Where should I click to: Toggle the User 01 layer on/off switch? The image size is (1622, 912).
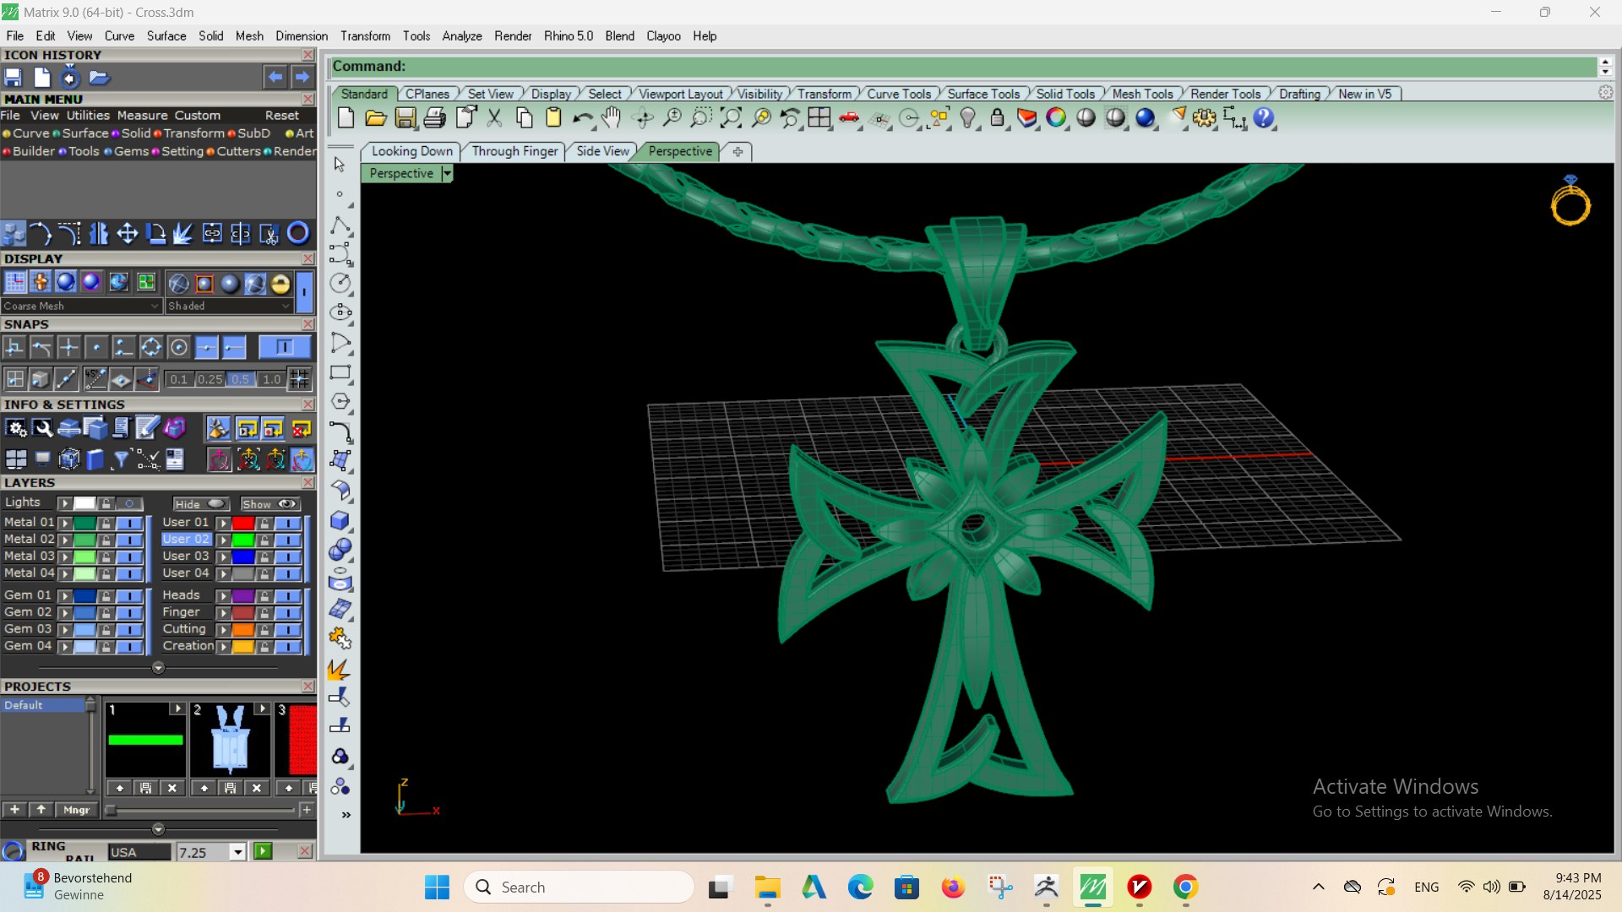coord(288,523)
